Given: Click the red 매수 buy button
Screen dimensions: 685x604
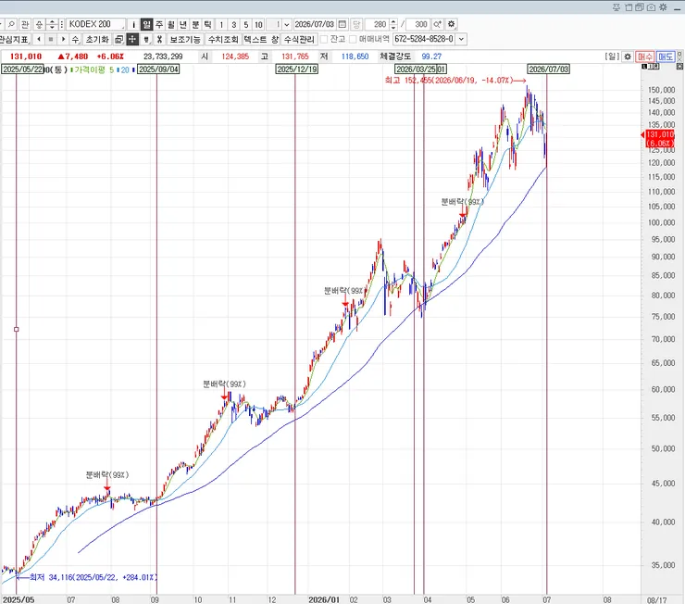Looking at the screenshot, I should (644, 57).
